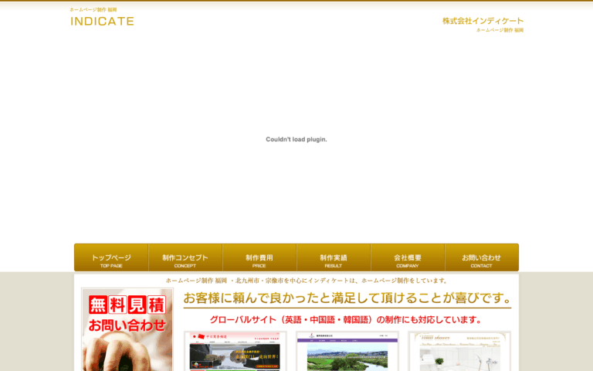The height and width of the screenshot is (371, 593).
Task: Click the headline お客様に頼んで良かったと満足して頂ける
Action: coord(347,298)
